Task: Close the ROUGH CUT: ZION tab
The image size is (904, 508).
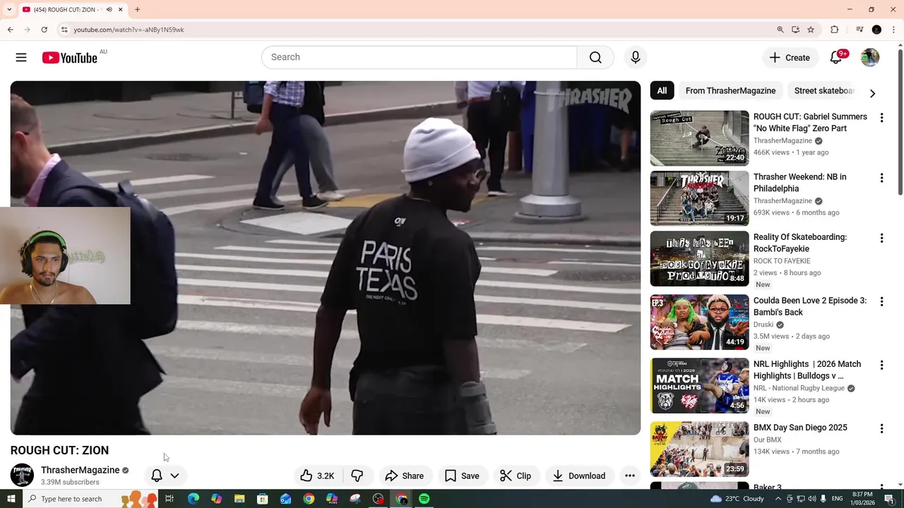Action: click(120, 10)
